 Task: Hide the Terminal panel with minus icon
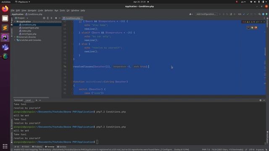(x=264, y=100)
